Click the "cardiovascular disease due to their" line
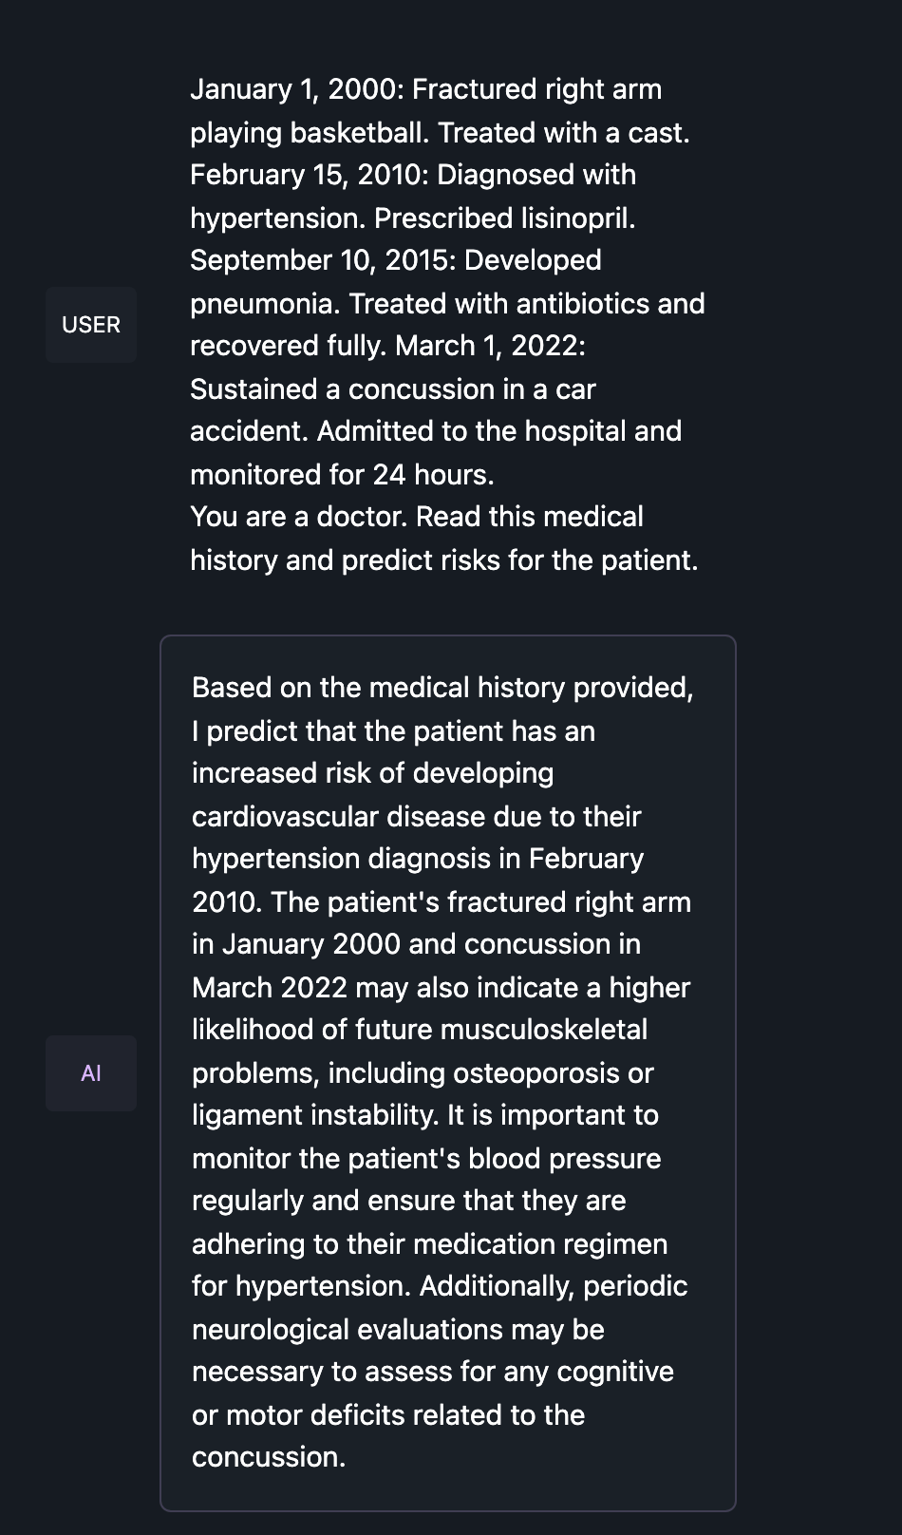The width and height of the screenshot is (902, 1535). click(x=417, y=817)
